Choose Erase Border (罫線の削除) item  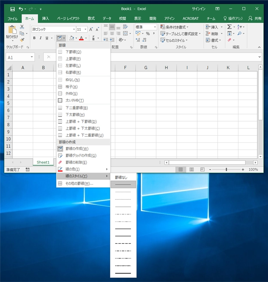(83, 163)
